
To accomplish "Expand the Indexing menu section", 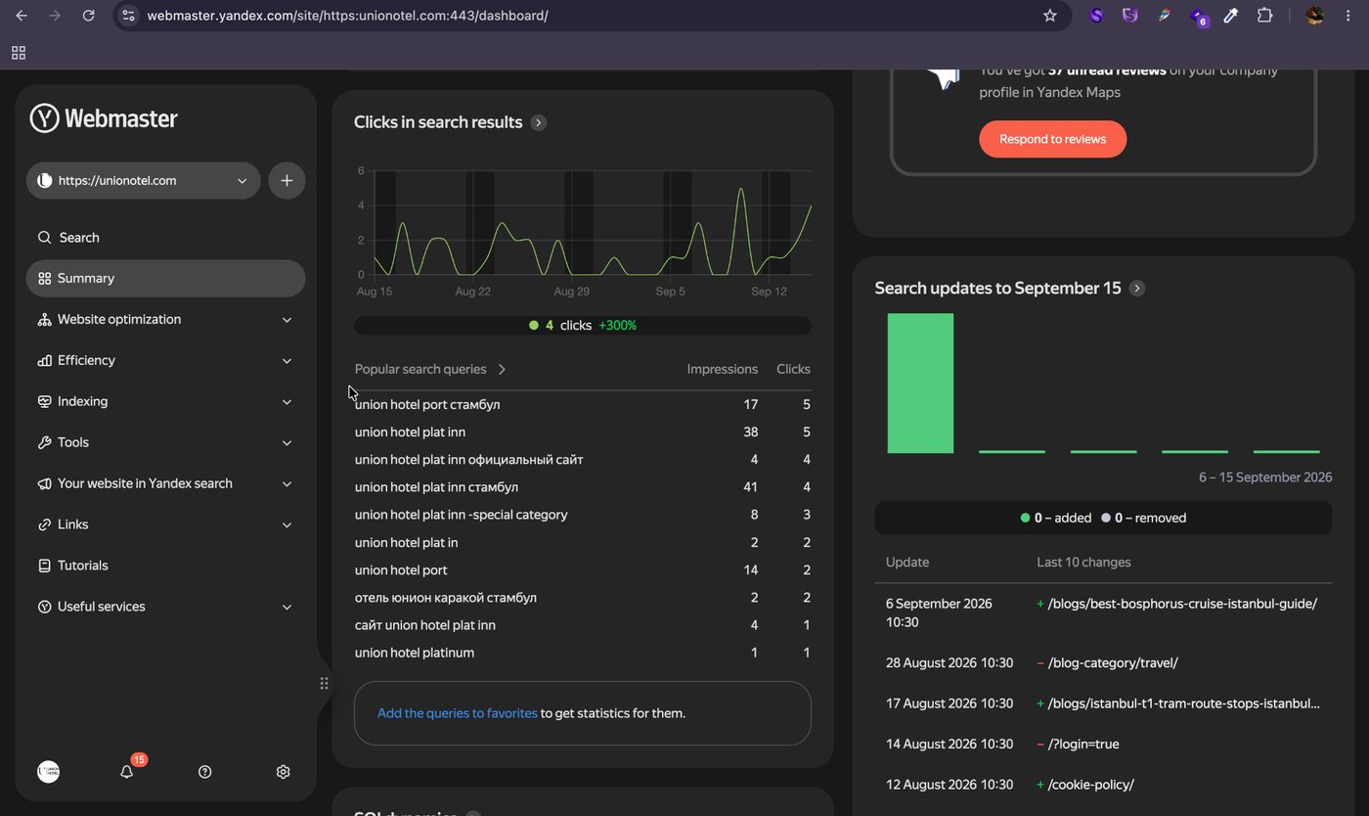I will coord(166,402).
